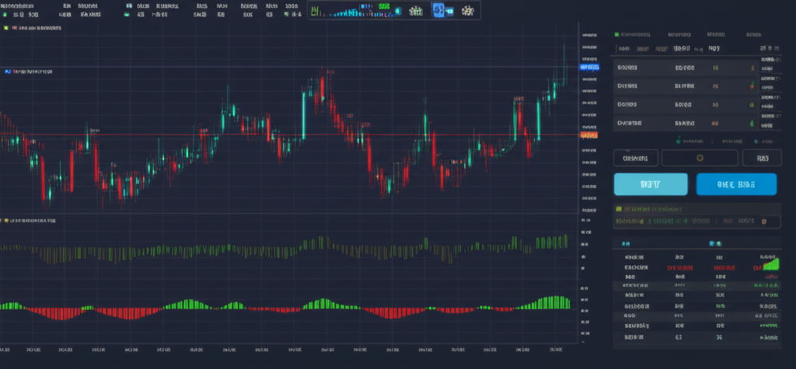This screenshot has width=796, height=369.
Task: Open the small right selector box above blue button
Action: (761, 158)
